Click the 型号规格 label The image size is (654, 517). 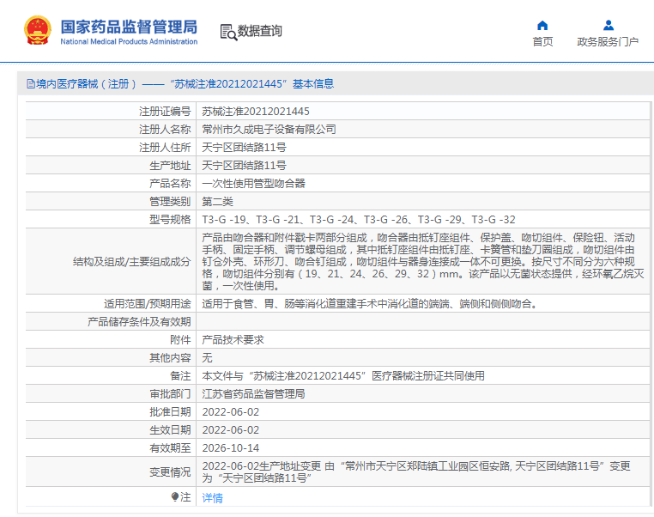(170, 220)
